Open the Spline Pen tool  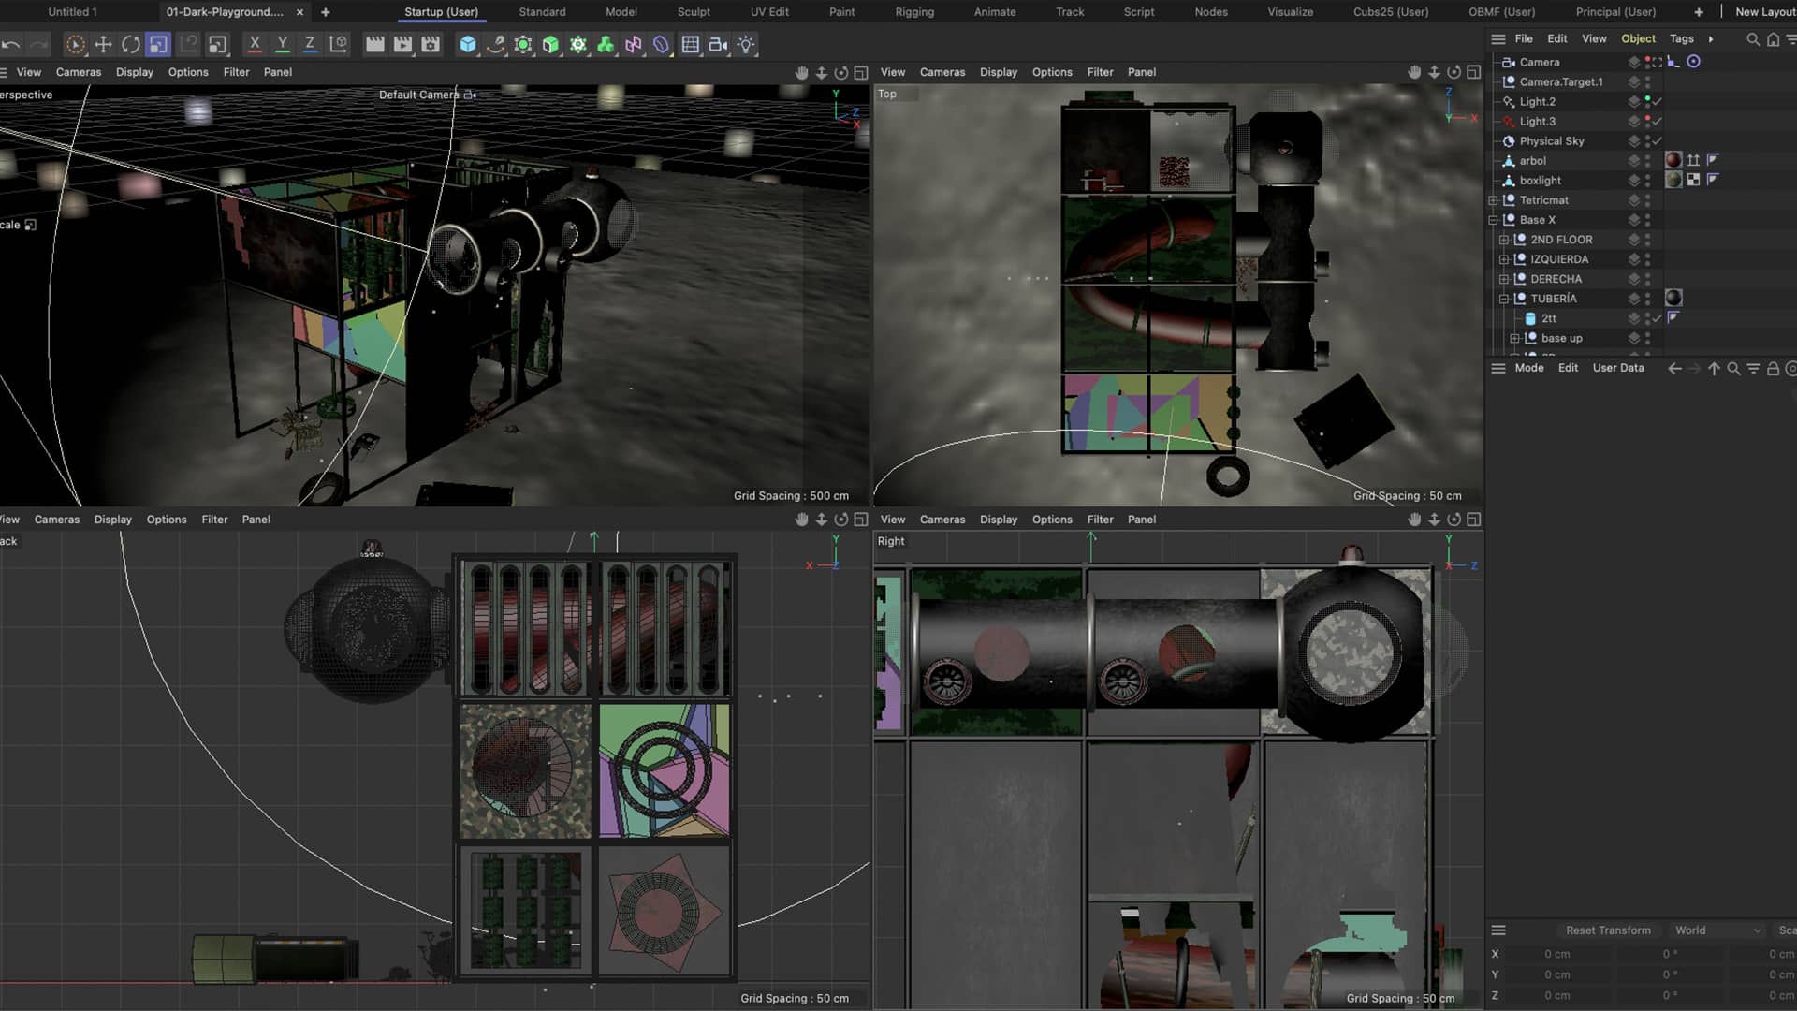pos(496,44)
